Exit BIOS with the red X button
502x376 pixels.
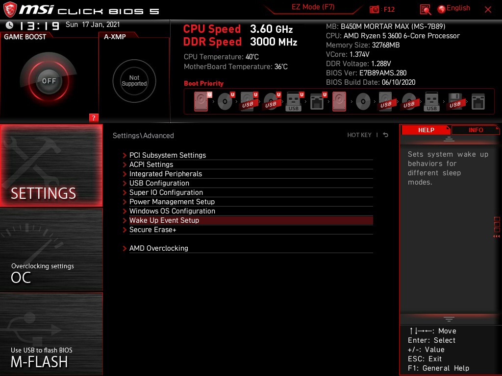point(488,10)
